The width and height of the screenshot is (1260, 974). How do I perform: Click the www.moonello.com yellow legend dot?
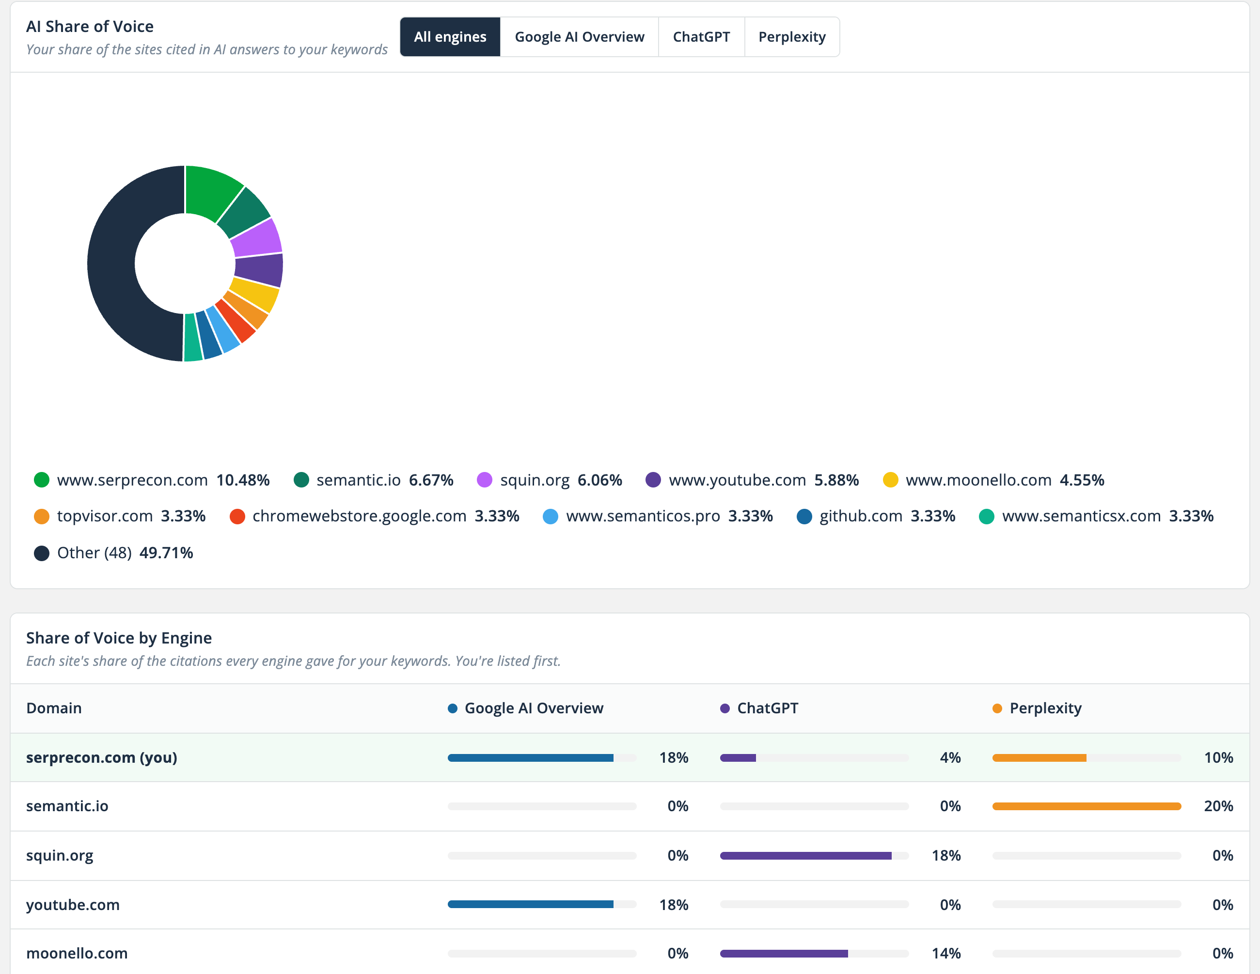tap(890, 480)
